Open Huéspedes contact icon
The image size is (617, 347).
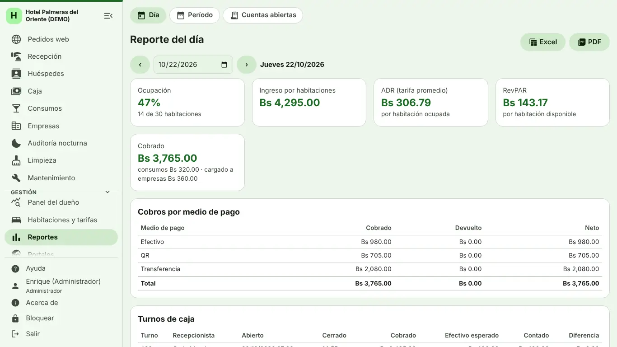click(x=16, y=74)
